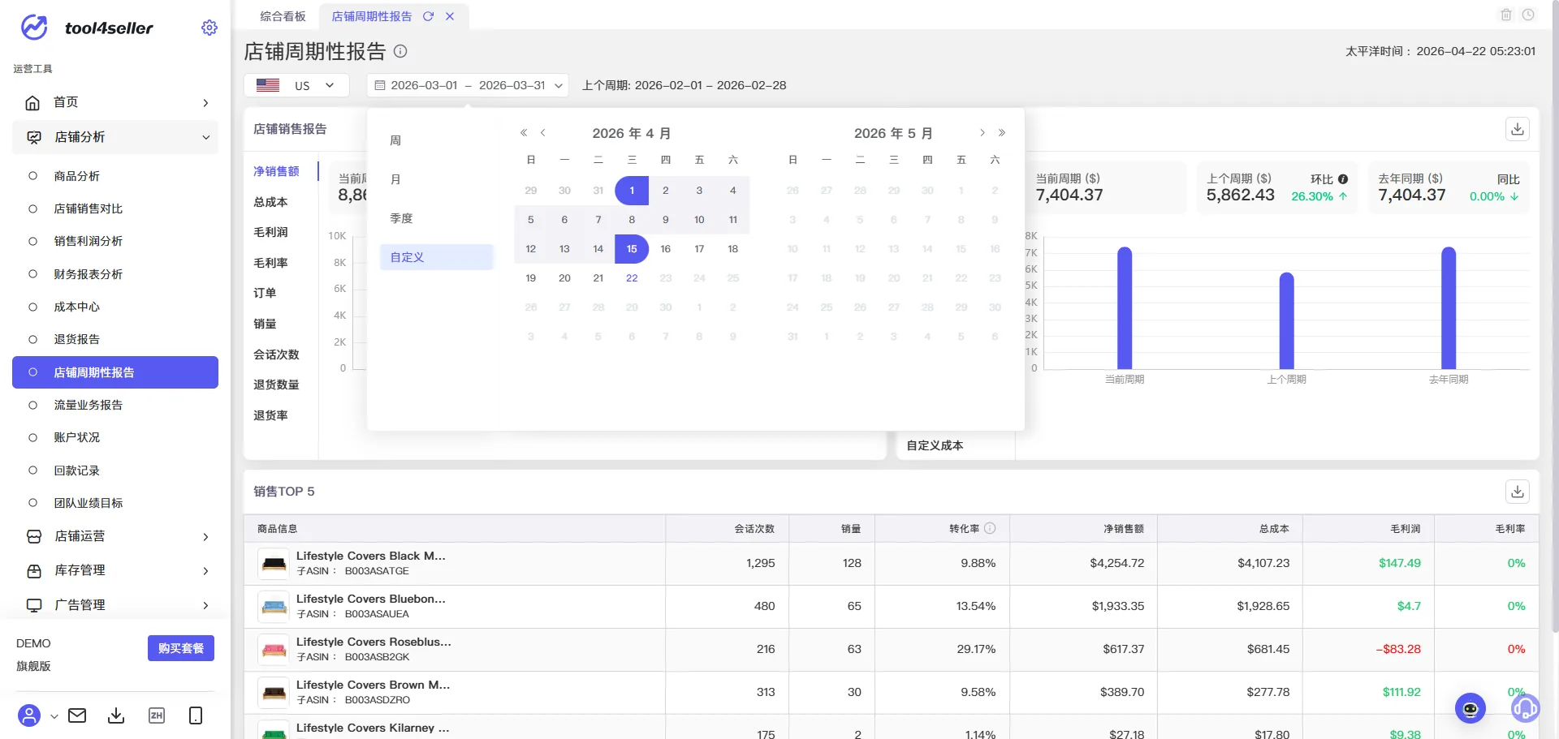The width and height of the screenshot is (1559, 739).
Task: Pick April 22 in the calendar
Action: [632, 278]
